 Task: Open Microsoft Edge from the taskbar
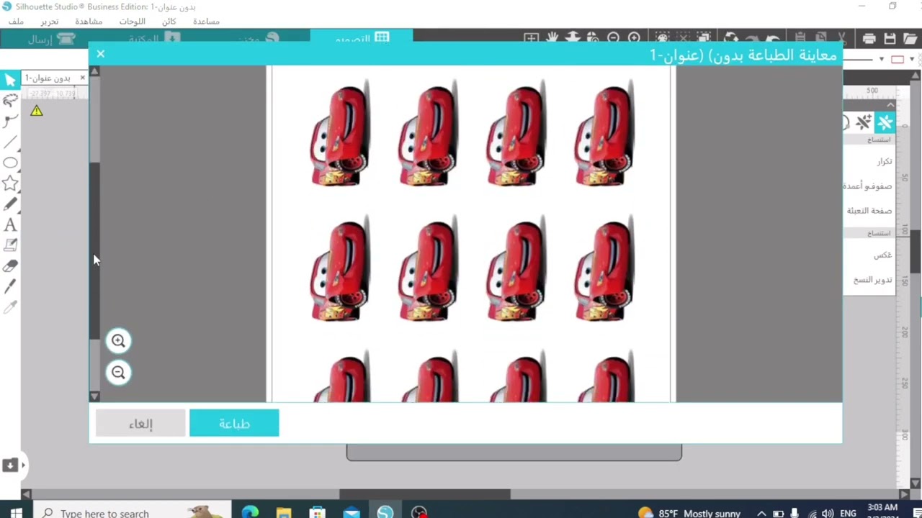point(250,513)
